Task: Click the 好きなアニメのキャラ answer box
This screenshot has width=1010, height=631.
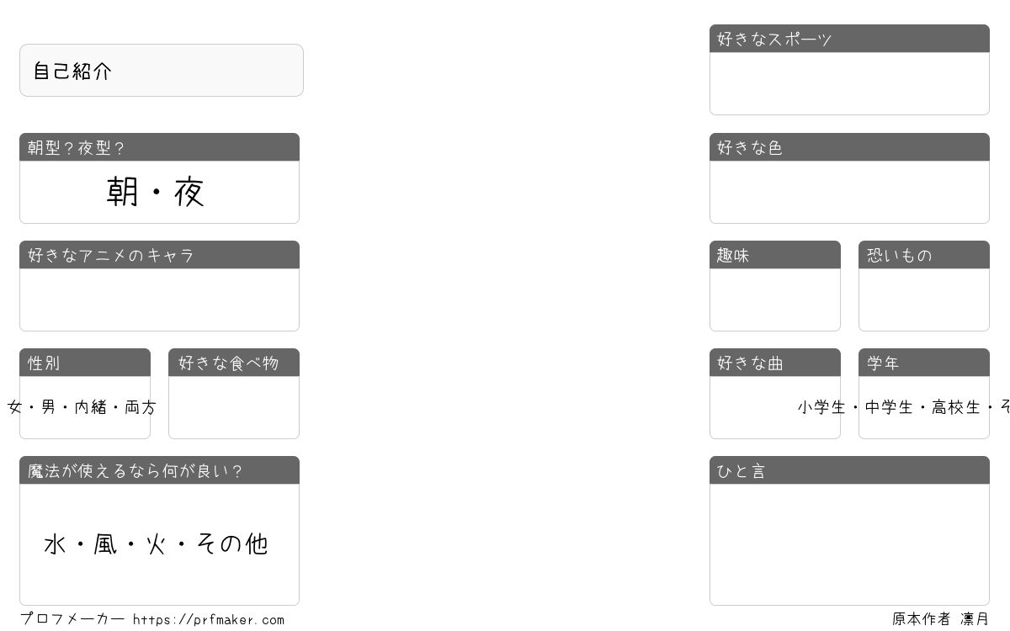Action: pyautogui.click(x=159, y=300)
